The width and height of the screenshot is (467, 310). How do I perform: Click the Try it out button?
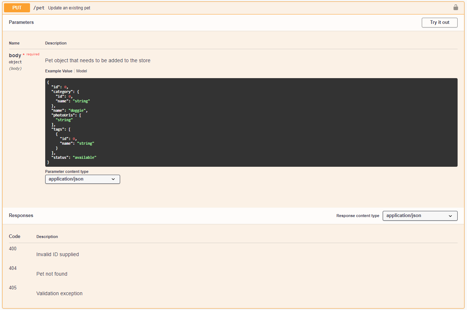(440, 22)
